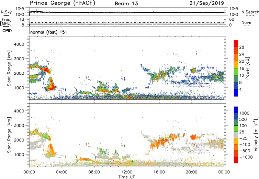Click the "3000" tick on the velocity panel

19,125
